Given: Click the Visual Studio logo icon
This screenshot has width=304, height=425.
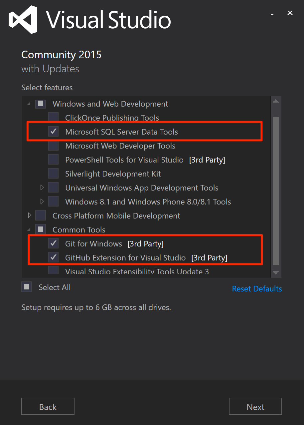Looking at the screenshot, I should click(x=23, y=19).
